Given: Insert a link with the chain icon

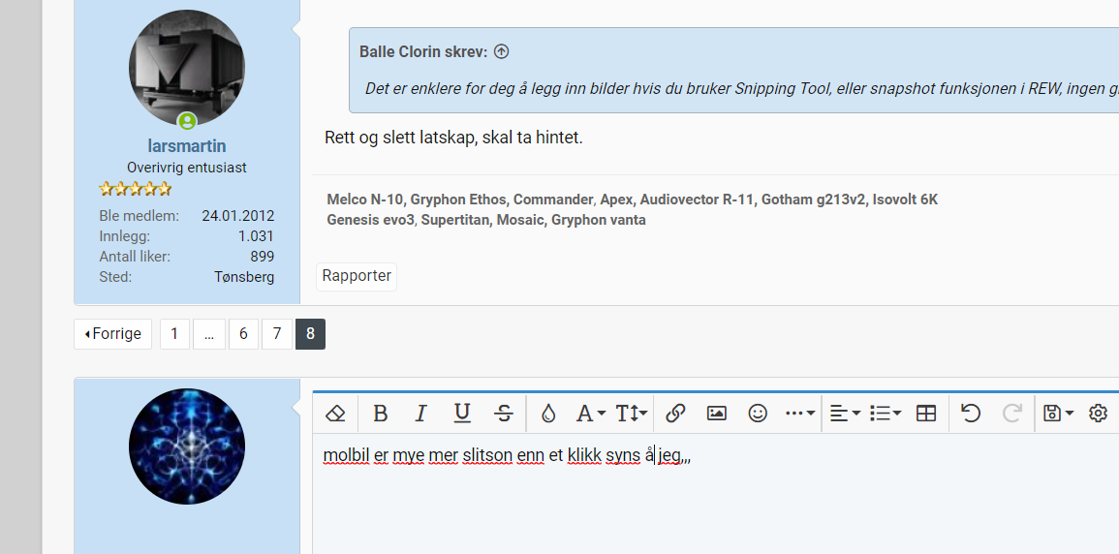Looking at the screenshot, I should click(675, 413).
